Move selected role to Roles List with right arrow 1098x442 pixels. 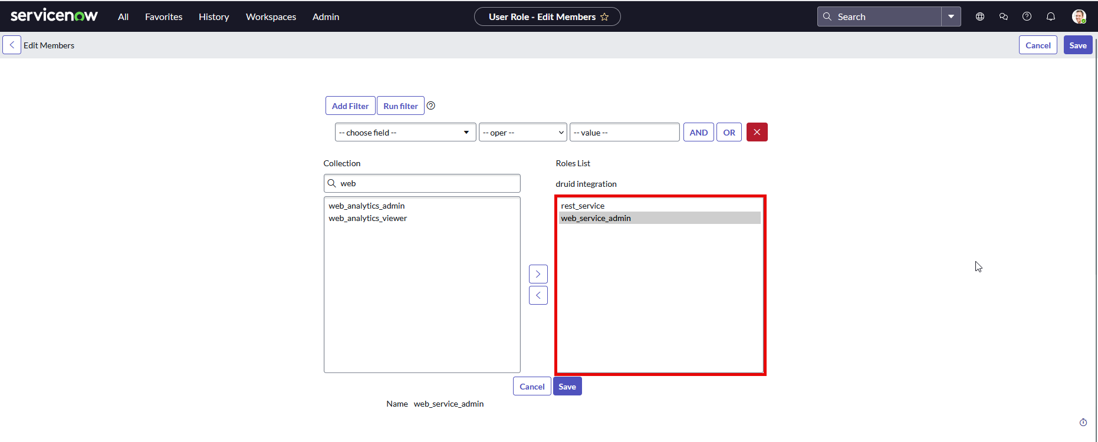tap(538, 274)
